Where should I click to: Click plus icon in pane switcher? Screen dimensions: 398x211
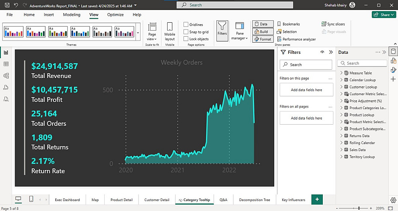click(393, 79)
